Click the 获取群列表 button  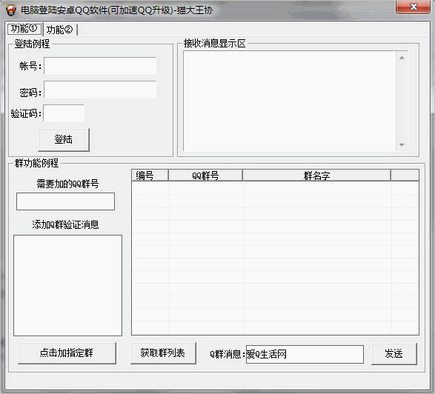[x=163, y=353]
